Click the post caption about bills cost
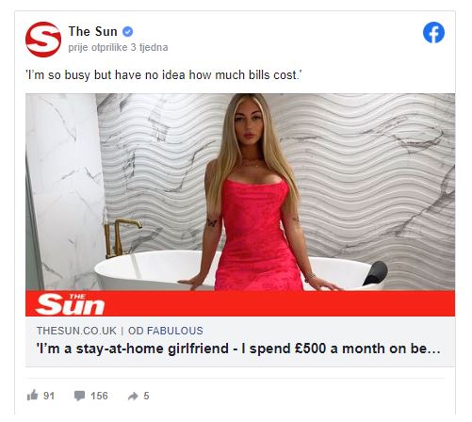 tap(164, 75)
